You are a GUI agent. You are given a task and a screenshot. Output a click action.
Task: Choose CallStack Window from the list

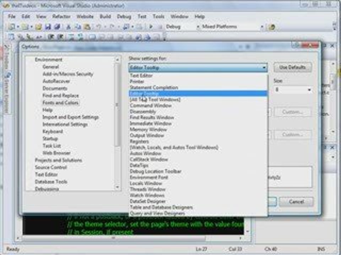[x=198, y=159]
